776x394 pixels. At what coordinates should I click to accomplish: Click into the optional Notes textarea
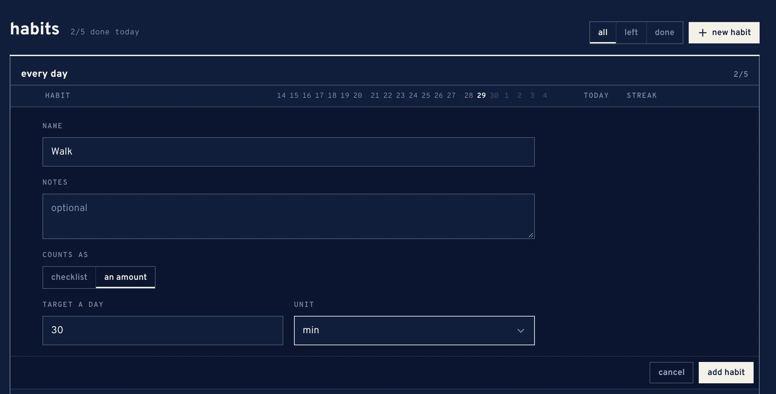click(288, 216)
